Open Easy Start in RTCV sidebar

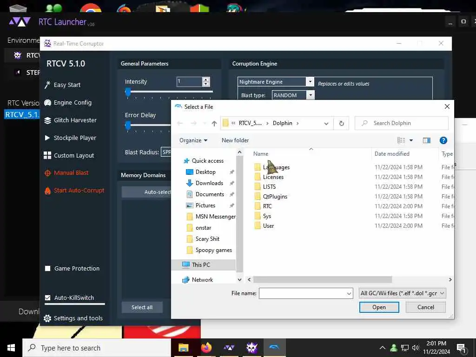pyautogui.click(x=67, y=85)
